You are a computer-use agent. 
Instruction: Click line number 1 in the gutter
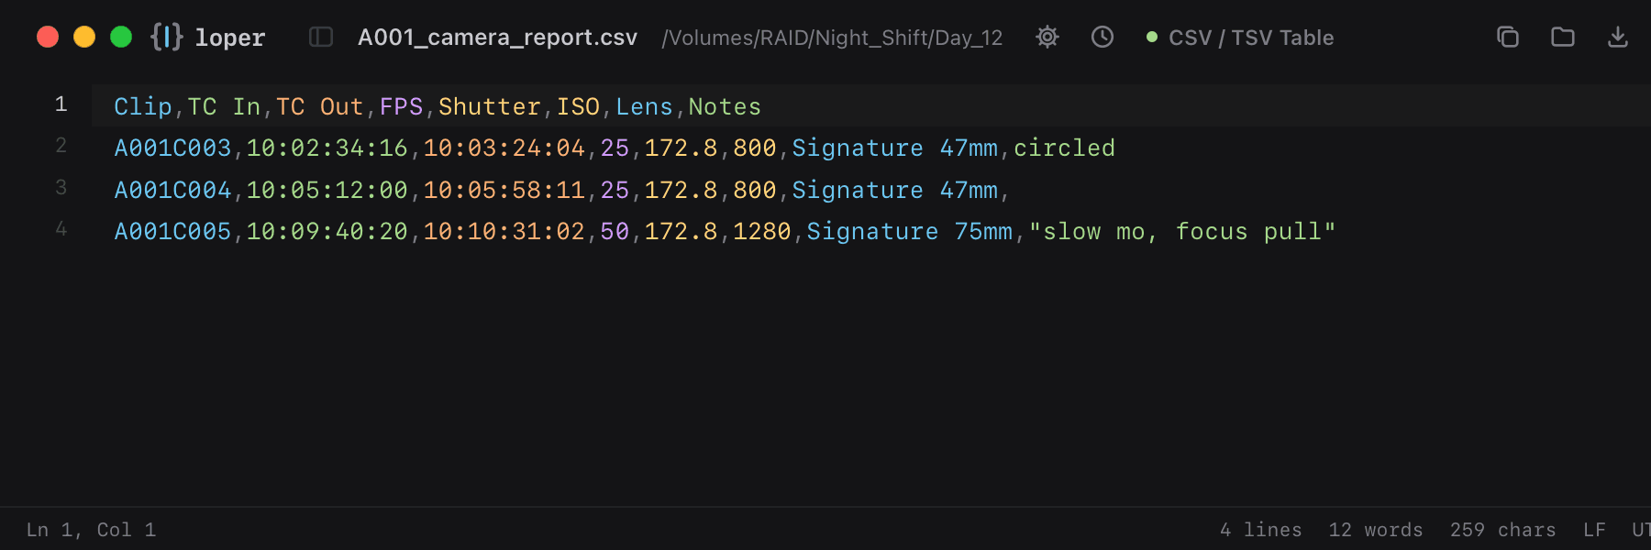coord(61,104)
